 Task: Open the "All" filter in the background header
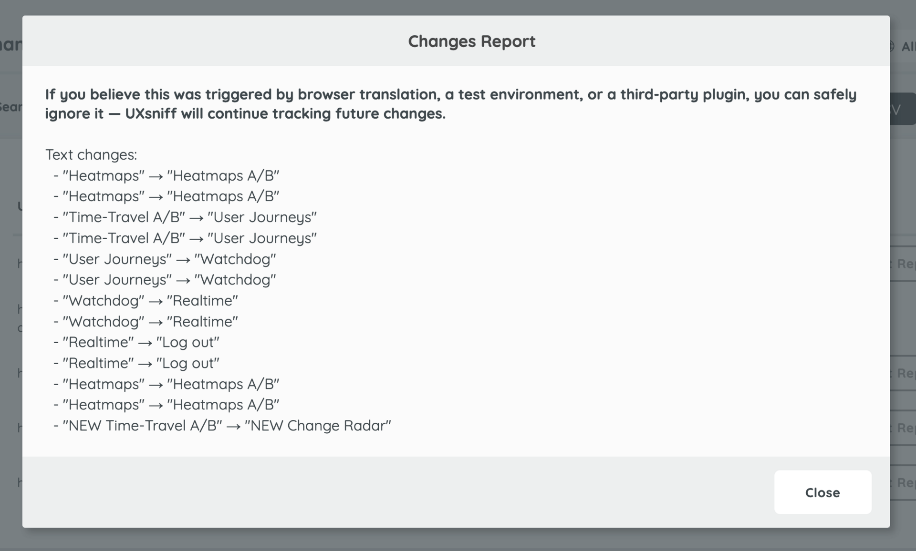point(907,47)
